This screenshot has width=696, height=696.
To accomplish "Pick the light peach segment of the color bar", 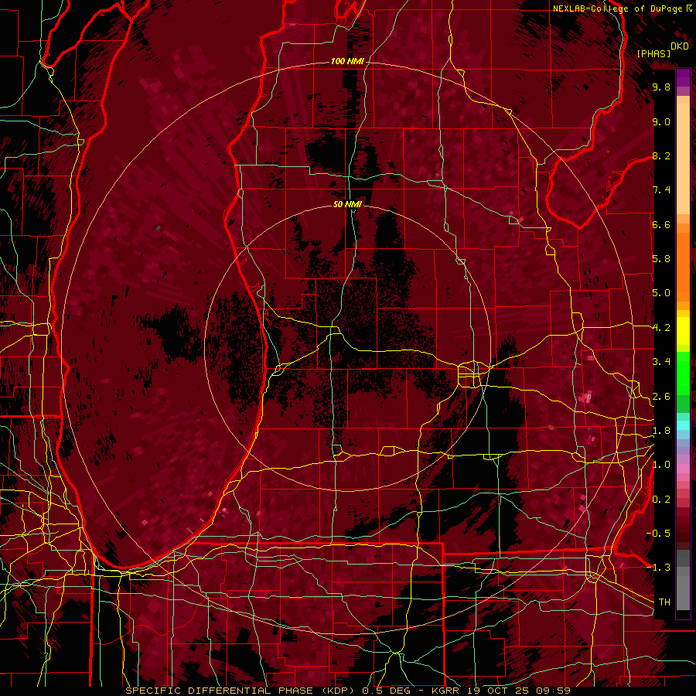I will (683, 159).
